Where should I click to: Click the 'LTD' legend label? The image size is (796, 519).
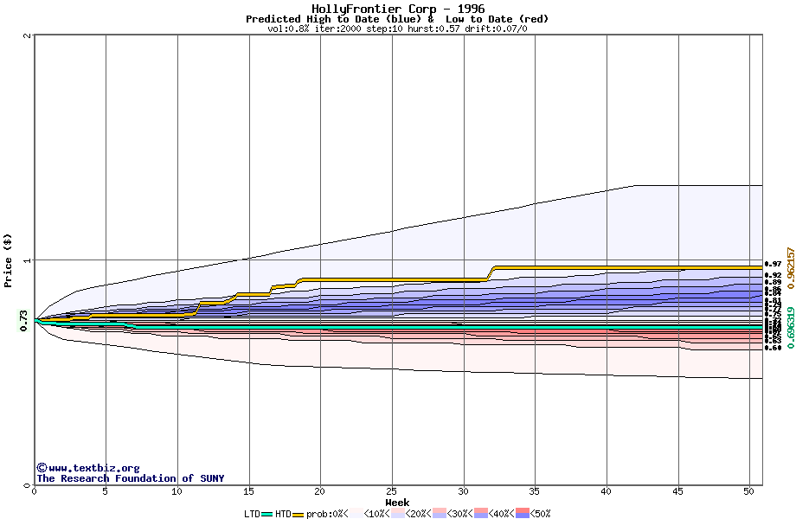click(x=253, y=514)
